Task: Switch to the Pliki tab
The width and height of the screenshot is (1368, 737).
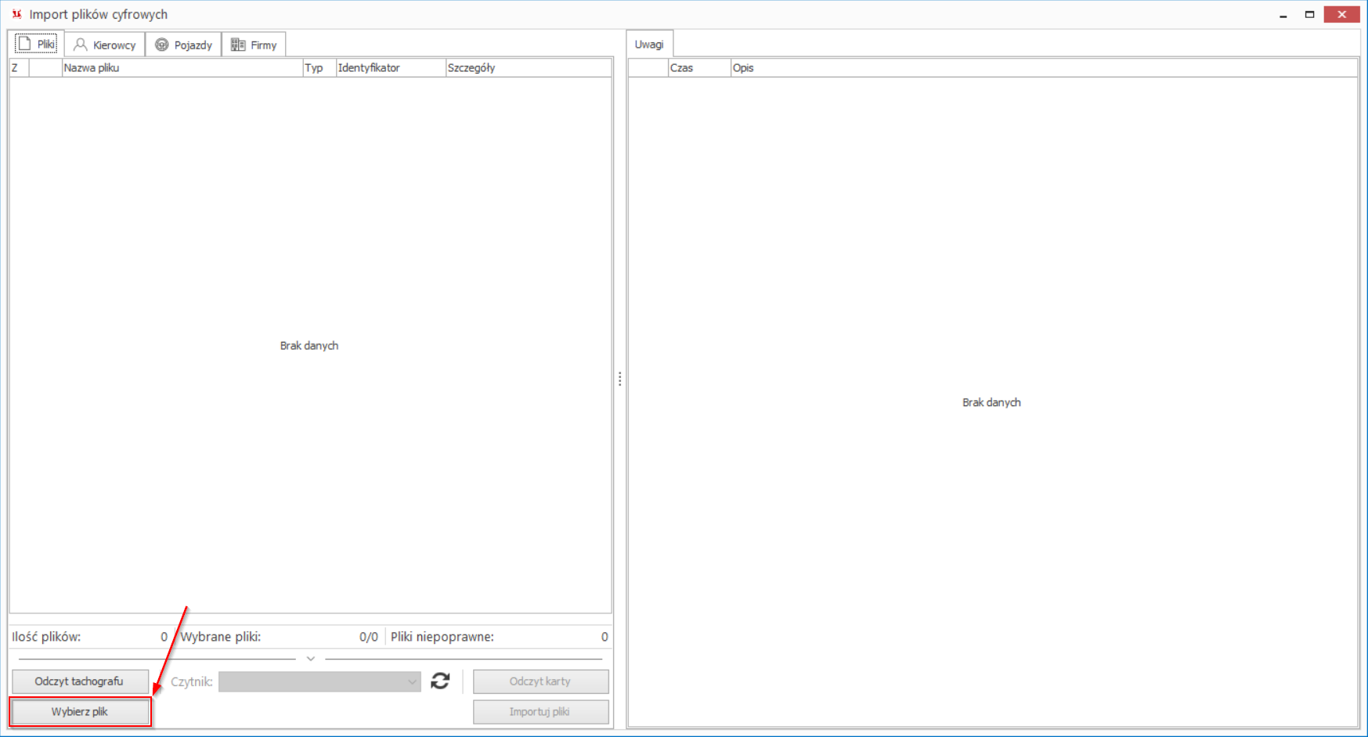Action: [36, 44]
